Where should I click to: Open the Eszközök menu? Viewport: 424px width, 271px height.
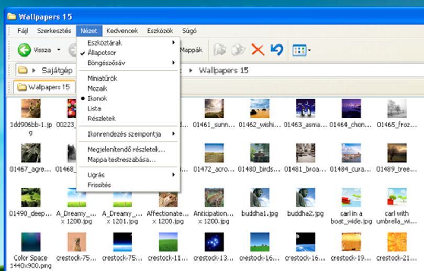click(x=160, y=31)
